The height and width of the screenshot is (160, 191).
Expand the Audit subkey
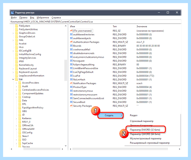16,86
